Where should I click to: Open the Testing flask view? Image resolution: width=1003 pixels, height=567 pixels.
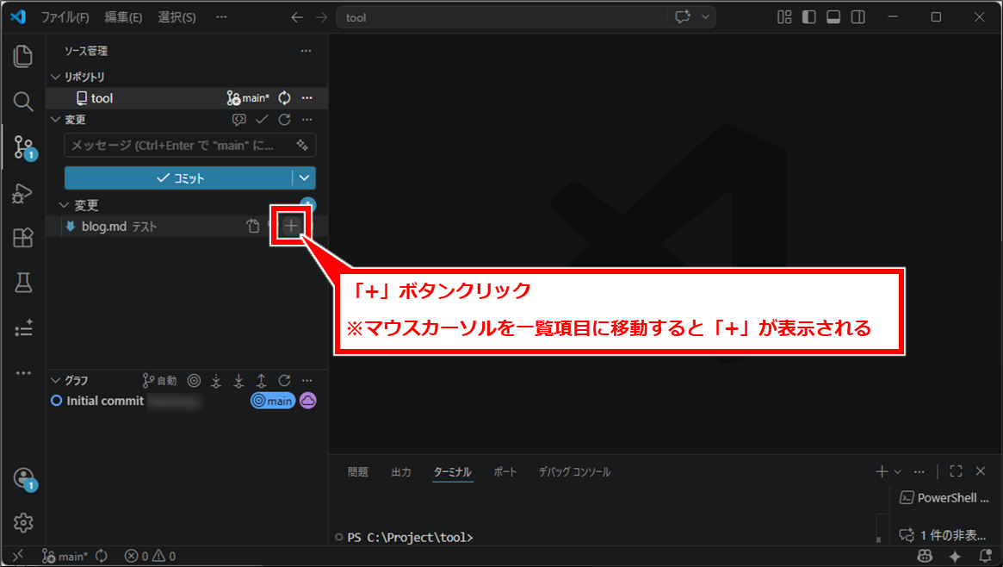click(x=23, y=283)
